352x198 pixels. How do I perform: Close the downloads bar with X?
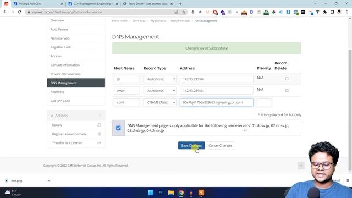[x=348, y=180]
